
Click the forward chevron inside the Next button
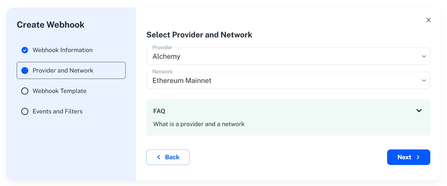(418, 157)
